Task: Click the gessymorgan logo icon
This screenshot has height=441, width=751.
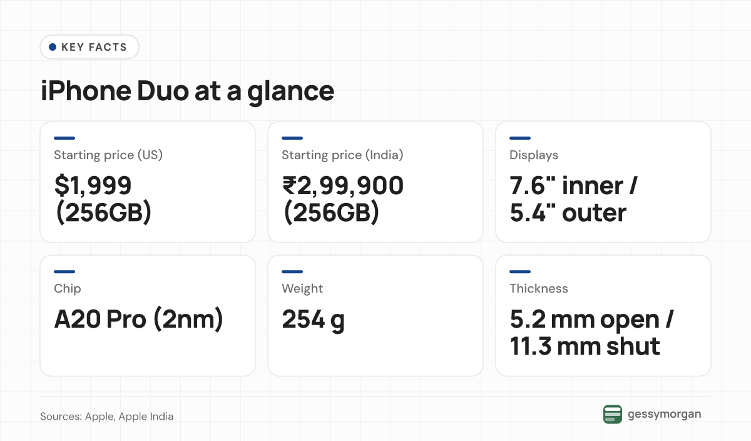Action: point(613,414)
